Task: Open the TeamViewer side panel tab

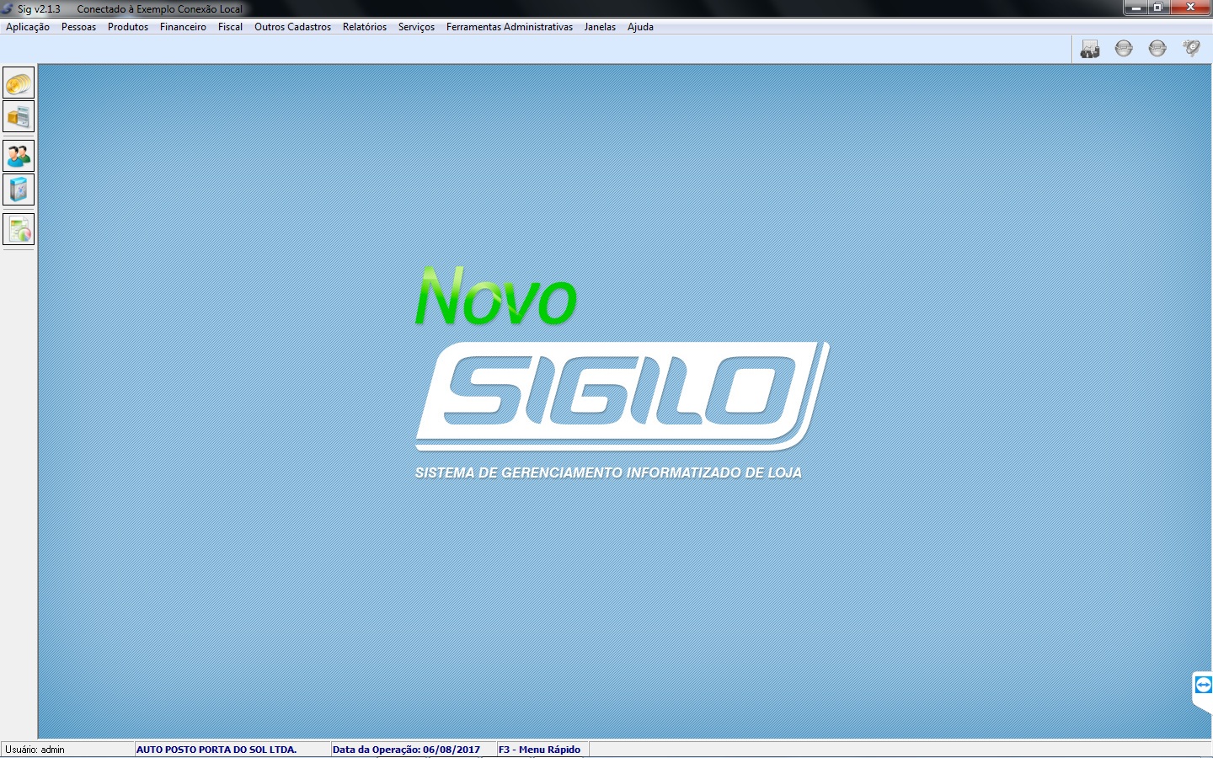Action: [x=1203, y=691]
